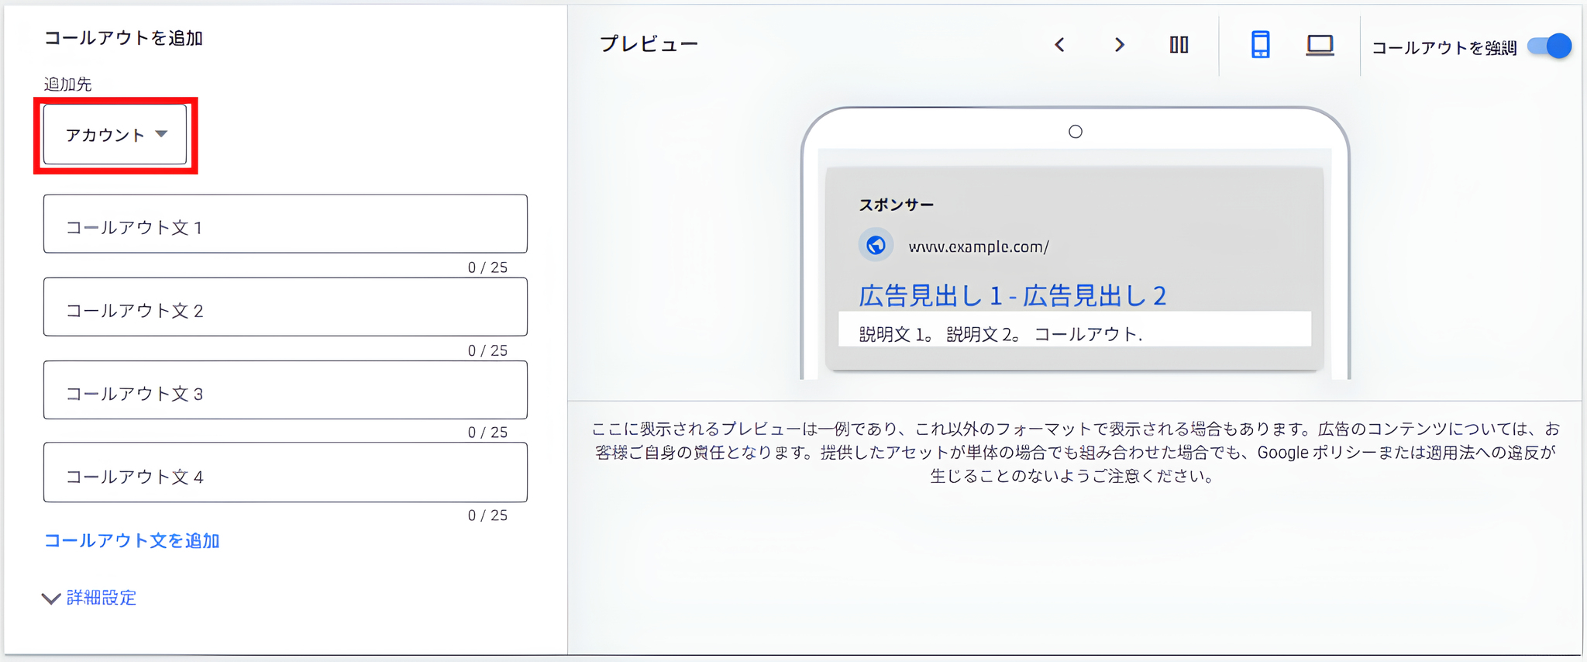Open the アカウント dropdown

pyautogui.click(x=115, y=135)
